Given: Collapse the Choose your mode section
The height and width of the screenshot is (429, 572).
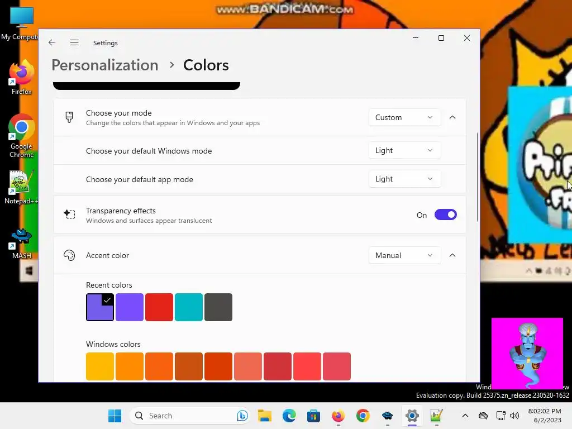Looking at the screenshot, I should 452,117.
